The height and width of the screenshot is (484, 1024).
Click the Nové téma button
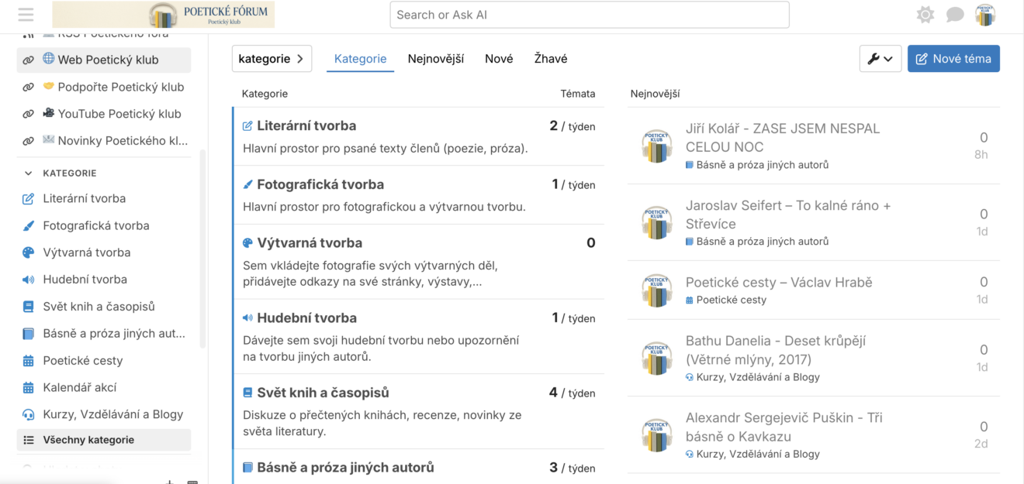tap(953, 59)
